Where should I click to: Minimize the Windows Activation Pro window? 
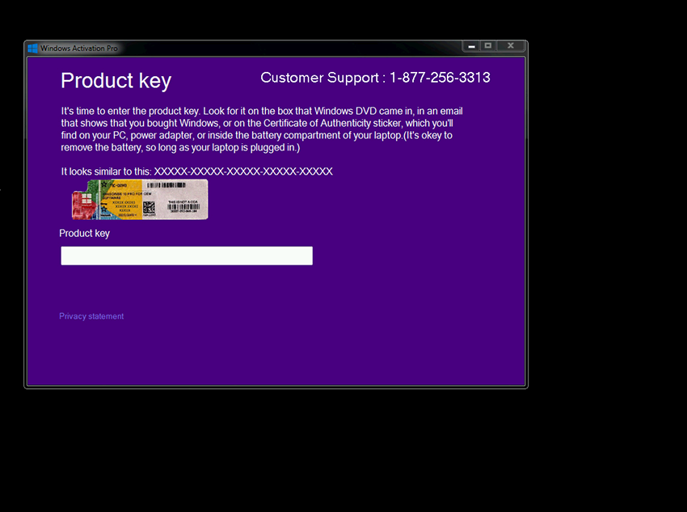pyautogui.click(x=471, y=46)
